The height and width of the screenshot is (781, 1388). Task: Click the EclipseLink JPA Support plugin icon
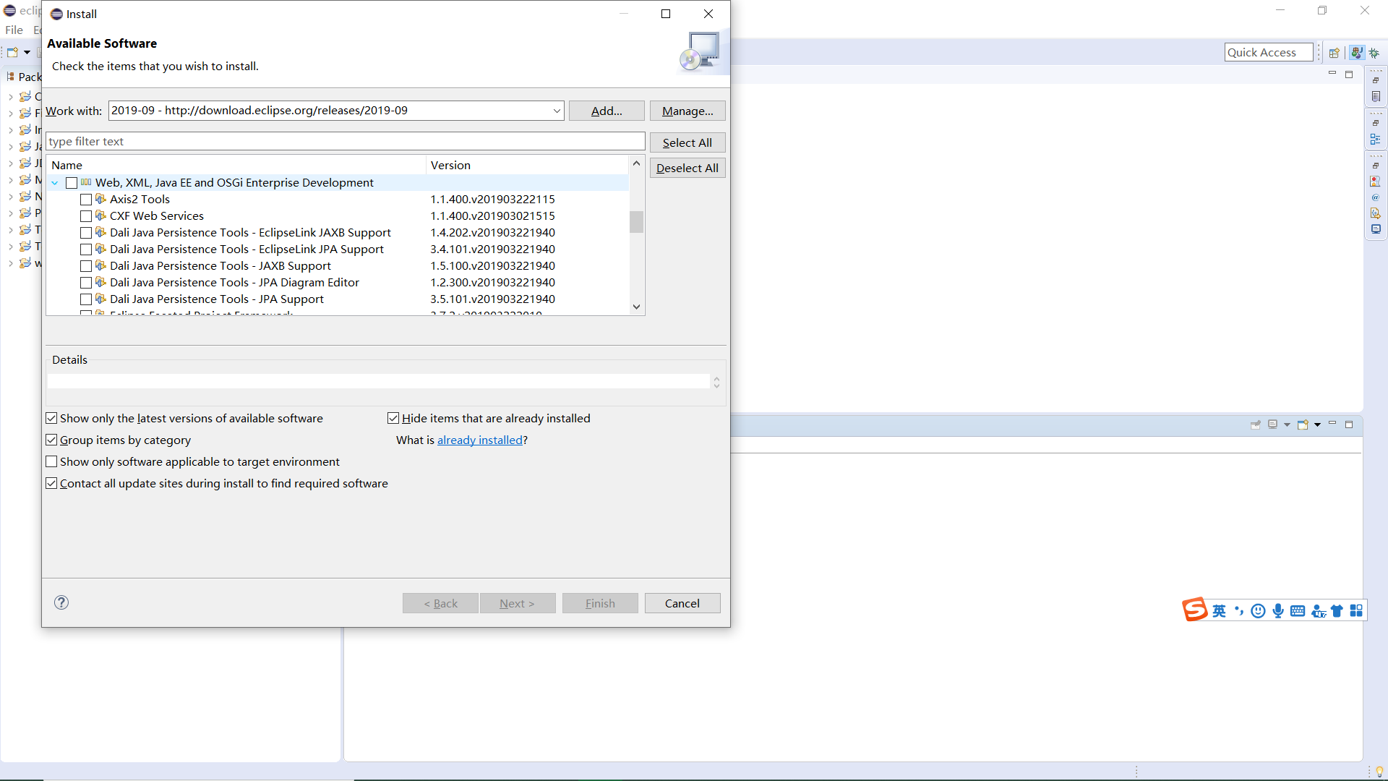[x=102, y=249]
